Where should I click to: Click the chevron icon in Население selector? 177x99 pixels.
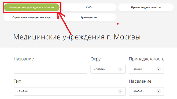pyautogui.click(x=158, y=91)
